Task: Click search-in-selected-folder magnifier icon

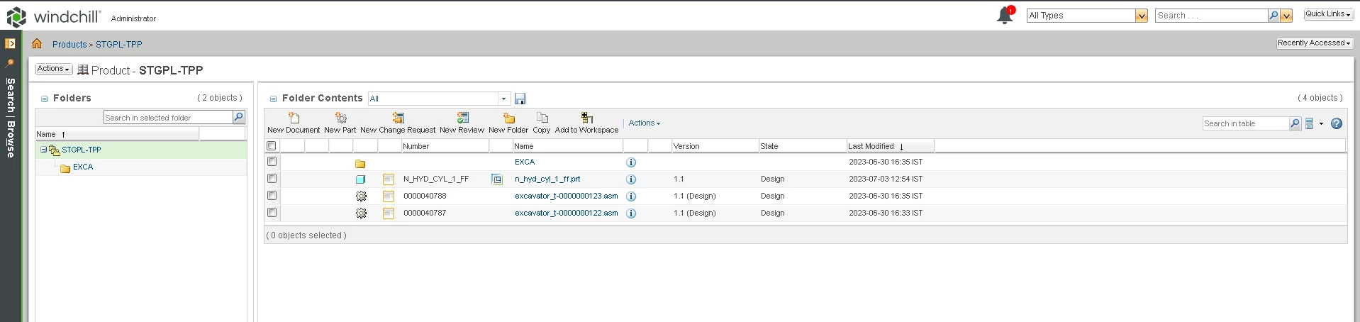Action: pos(239,117)
